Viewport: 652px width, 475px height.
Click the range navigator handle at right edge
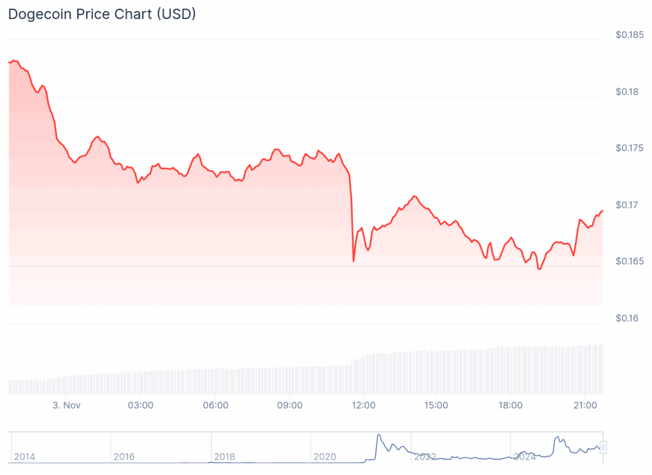(x=603, y=447)
